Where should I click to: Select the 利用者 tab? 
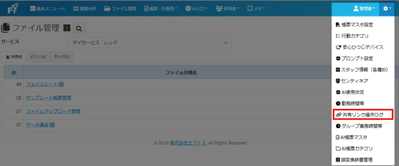14,57
